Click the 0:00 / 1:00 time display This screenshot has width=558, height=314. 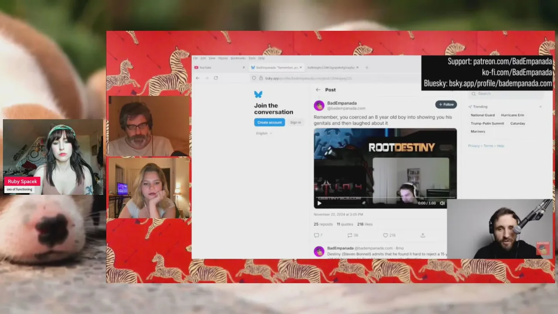[427, 203]
